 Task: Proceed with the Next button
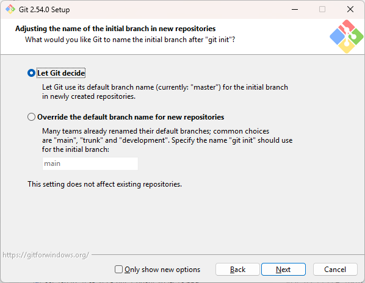coord(283,270)
